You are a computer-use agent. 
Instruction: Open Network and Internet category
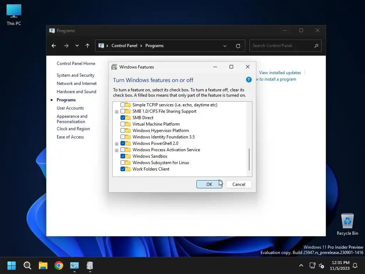click(77, 83)
